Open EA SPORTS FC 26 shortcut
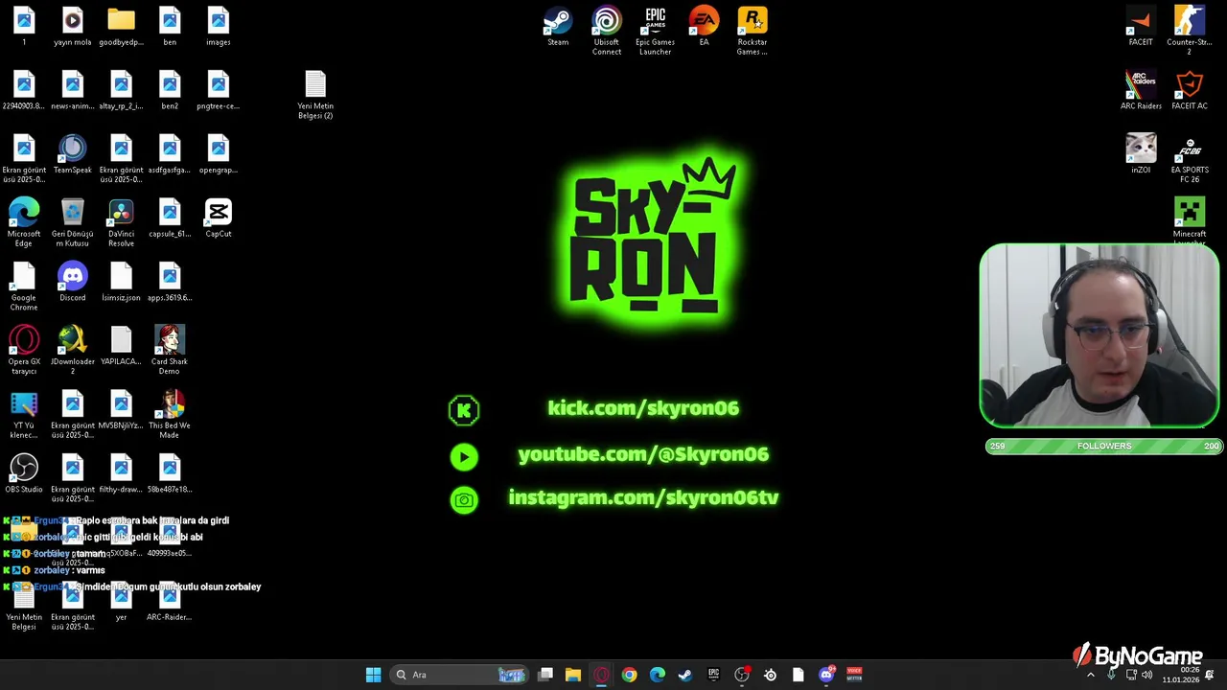 pos(1190,159)
